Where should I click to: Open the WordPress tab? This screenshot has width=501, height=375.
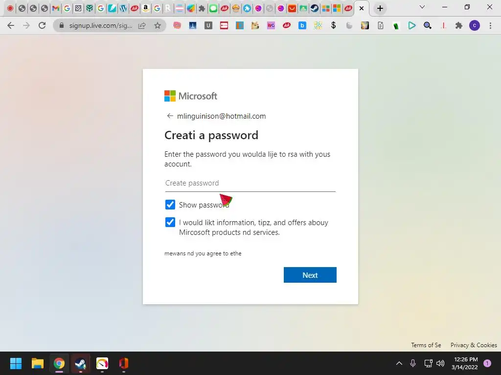click(x=123, y=8)
